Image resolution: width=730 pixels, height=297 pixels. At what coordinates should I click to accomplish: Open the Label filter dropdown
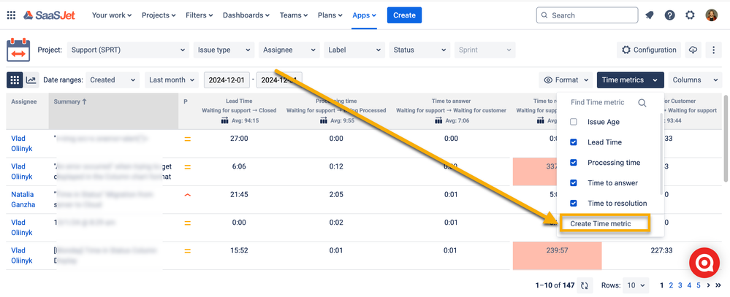[x=354, y=50]
